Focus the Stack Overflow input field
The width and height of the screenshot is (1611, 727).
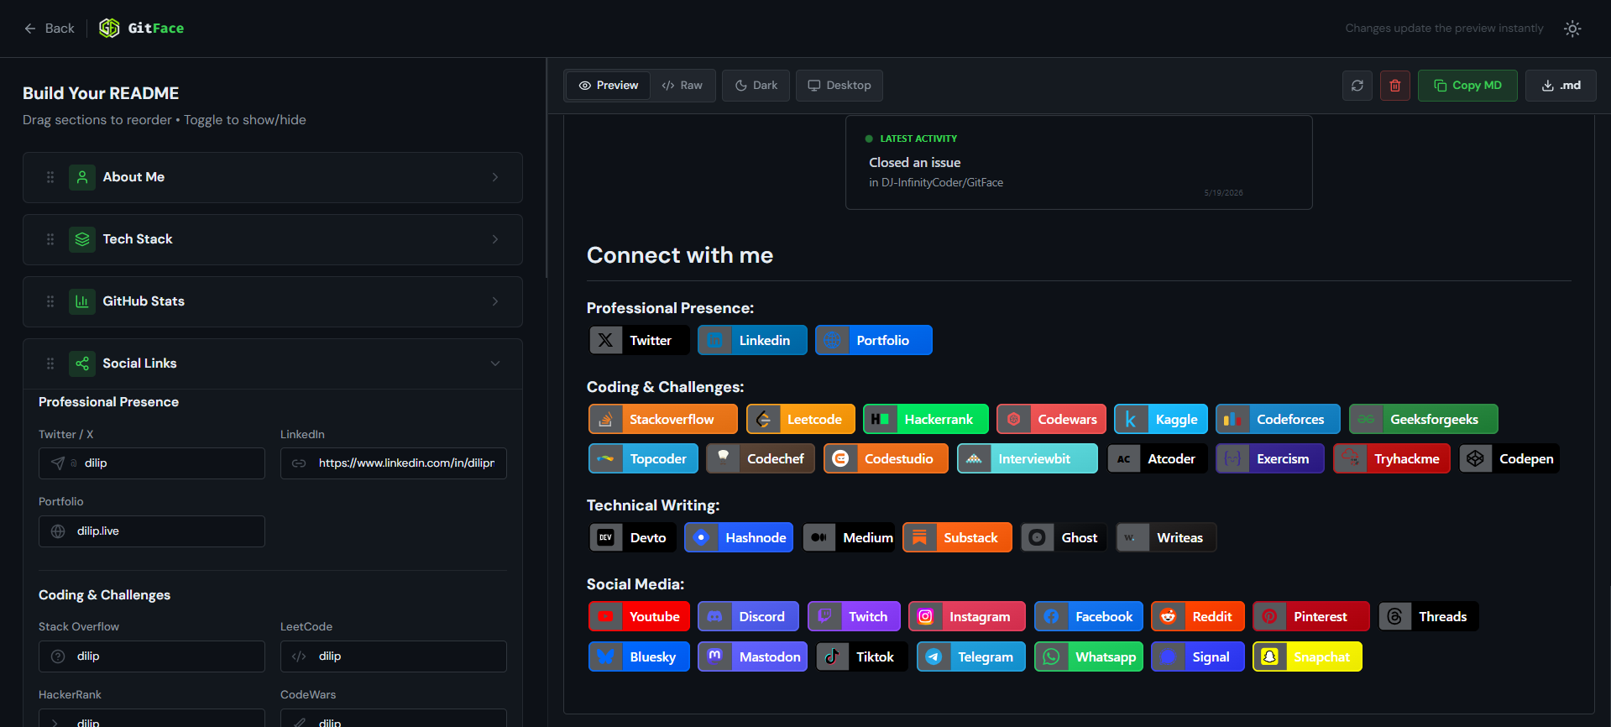click(152, 656)
